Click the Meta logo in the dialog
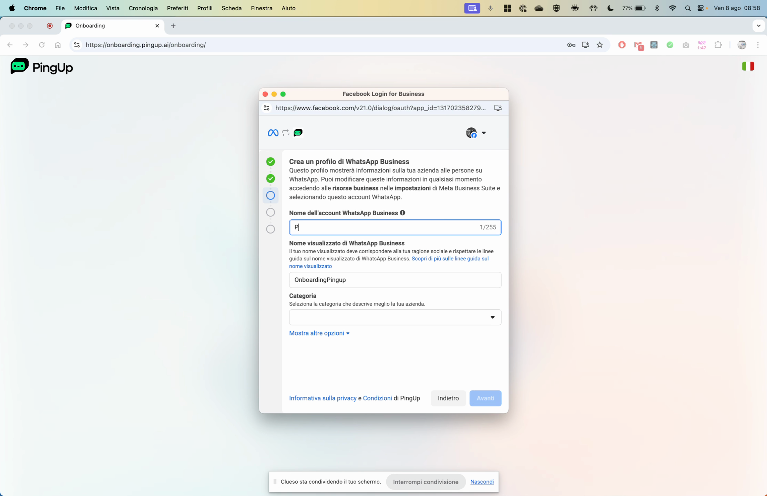Viewport: 767px width, 496px height. point(273,133)
